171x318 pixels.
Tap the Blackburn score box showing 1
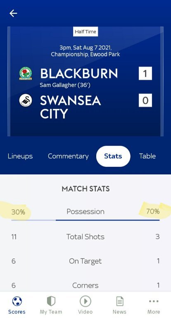[x=145, y=73]
